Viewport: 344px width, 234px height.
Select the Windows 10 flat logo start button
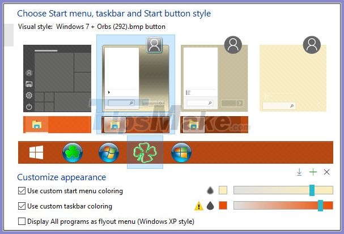(36, 152)
